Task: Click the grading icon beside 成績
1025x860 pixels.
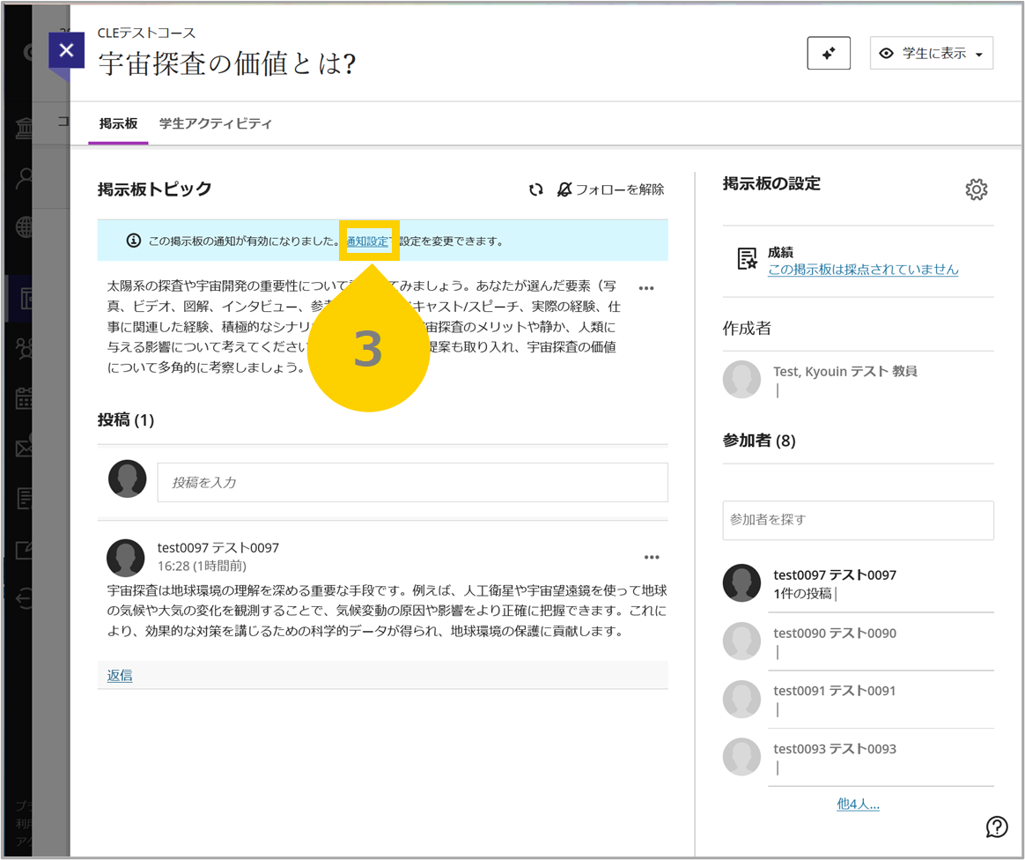Action: point(747,259)
